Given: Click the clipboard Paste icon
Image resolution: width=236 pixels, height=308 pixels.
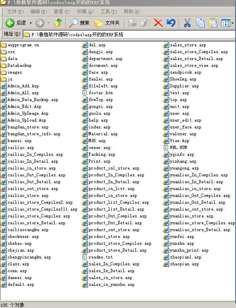Looking at the screenshot, I should (x=213, y=23).
